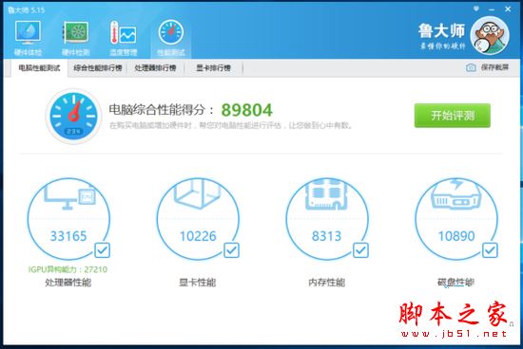
Task: Click the green 开始评测 button
Action: point(453,116)
